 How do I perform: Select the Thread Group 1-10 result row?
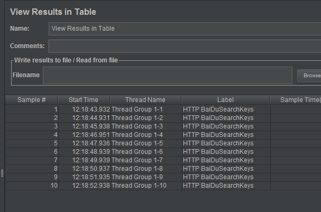(x=163, y=186)
